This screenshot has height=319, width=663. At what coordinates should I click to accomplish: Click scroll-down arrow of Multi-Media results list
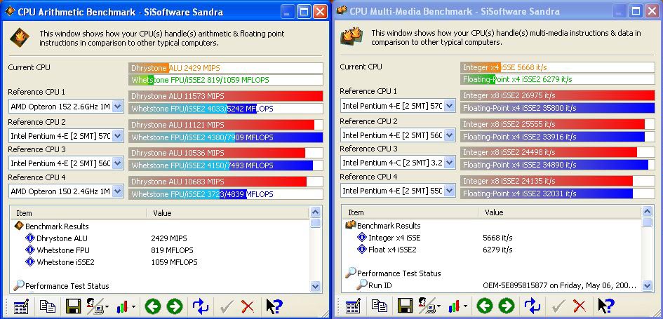click(x=648, y=285)
